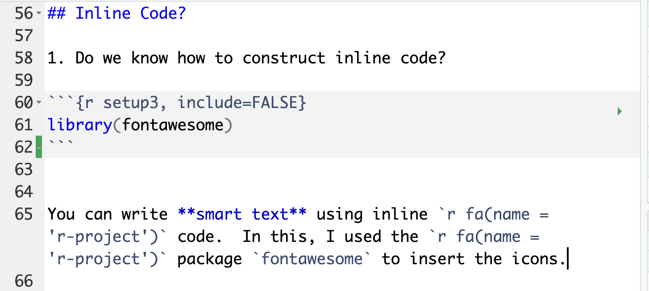The width and height of the screenshot is (649, 291).
Task: Click line number 58 in the gutter
Action: click(x=24, y=58)
